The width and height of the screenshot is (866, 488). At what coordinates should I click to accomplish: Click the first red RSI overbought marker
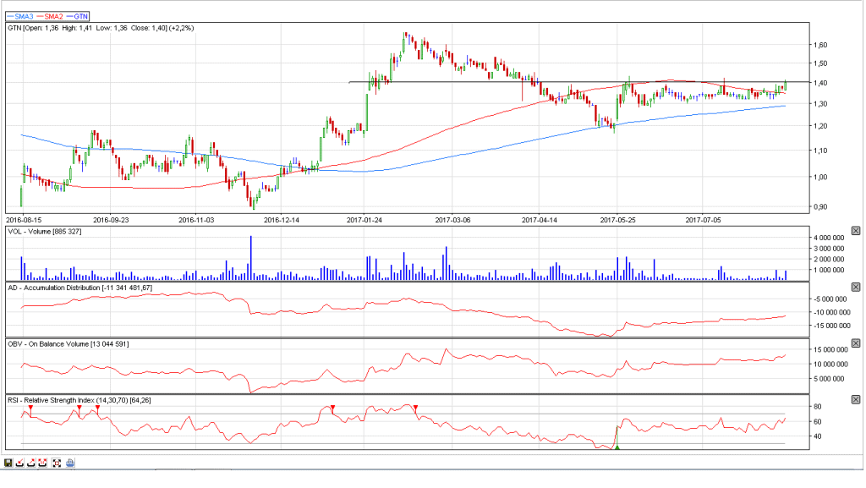[x=31, y=408]
